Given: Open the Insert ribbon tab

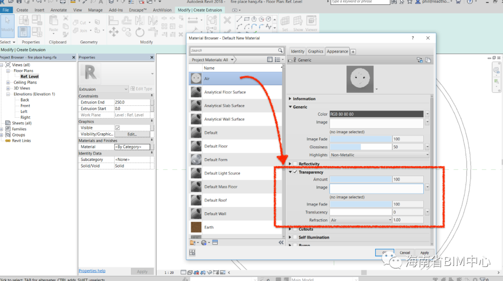Looking at the screenshot, I should coord(40,10).
